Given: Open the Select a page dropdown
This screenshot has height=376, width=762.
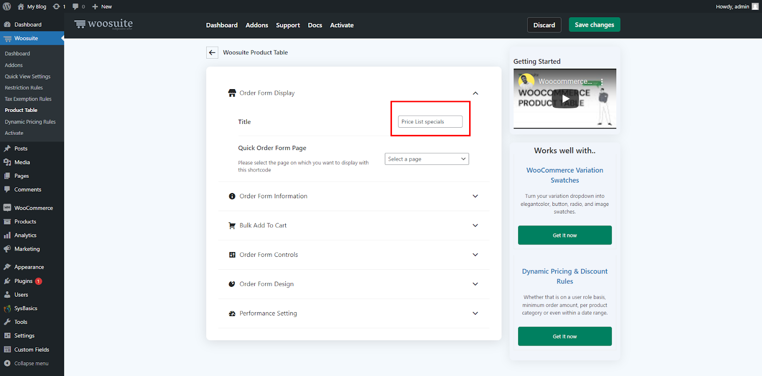Looking at the screenshot, I should pos(427,159).
